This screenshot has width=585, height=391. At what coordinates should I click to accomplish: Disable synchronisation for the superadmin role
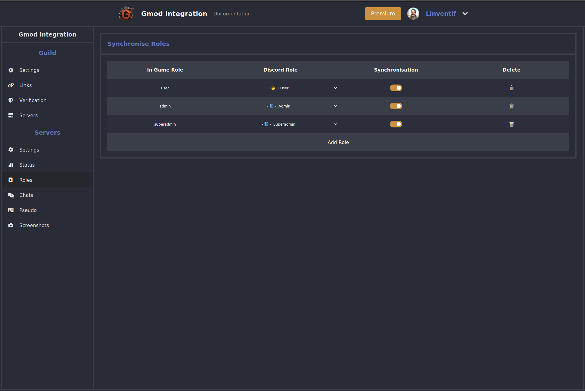396,124
